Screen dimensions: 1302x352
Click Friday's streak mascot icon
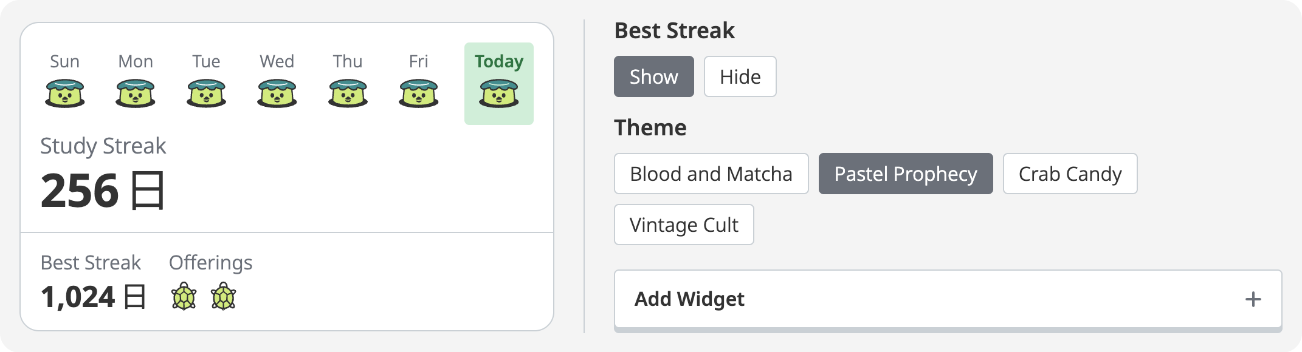419,93
